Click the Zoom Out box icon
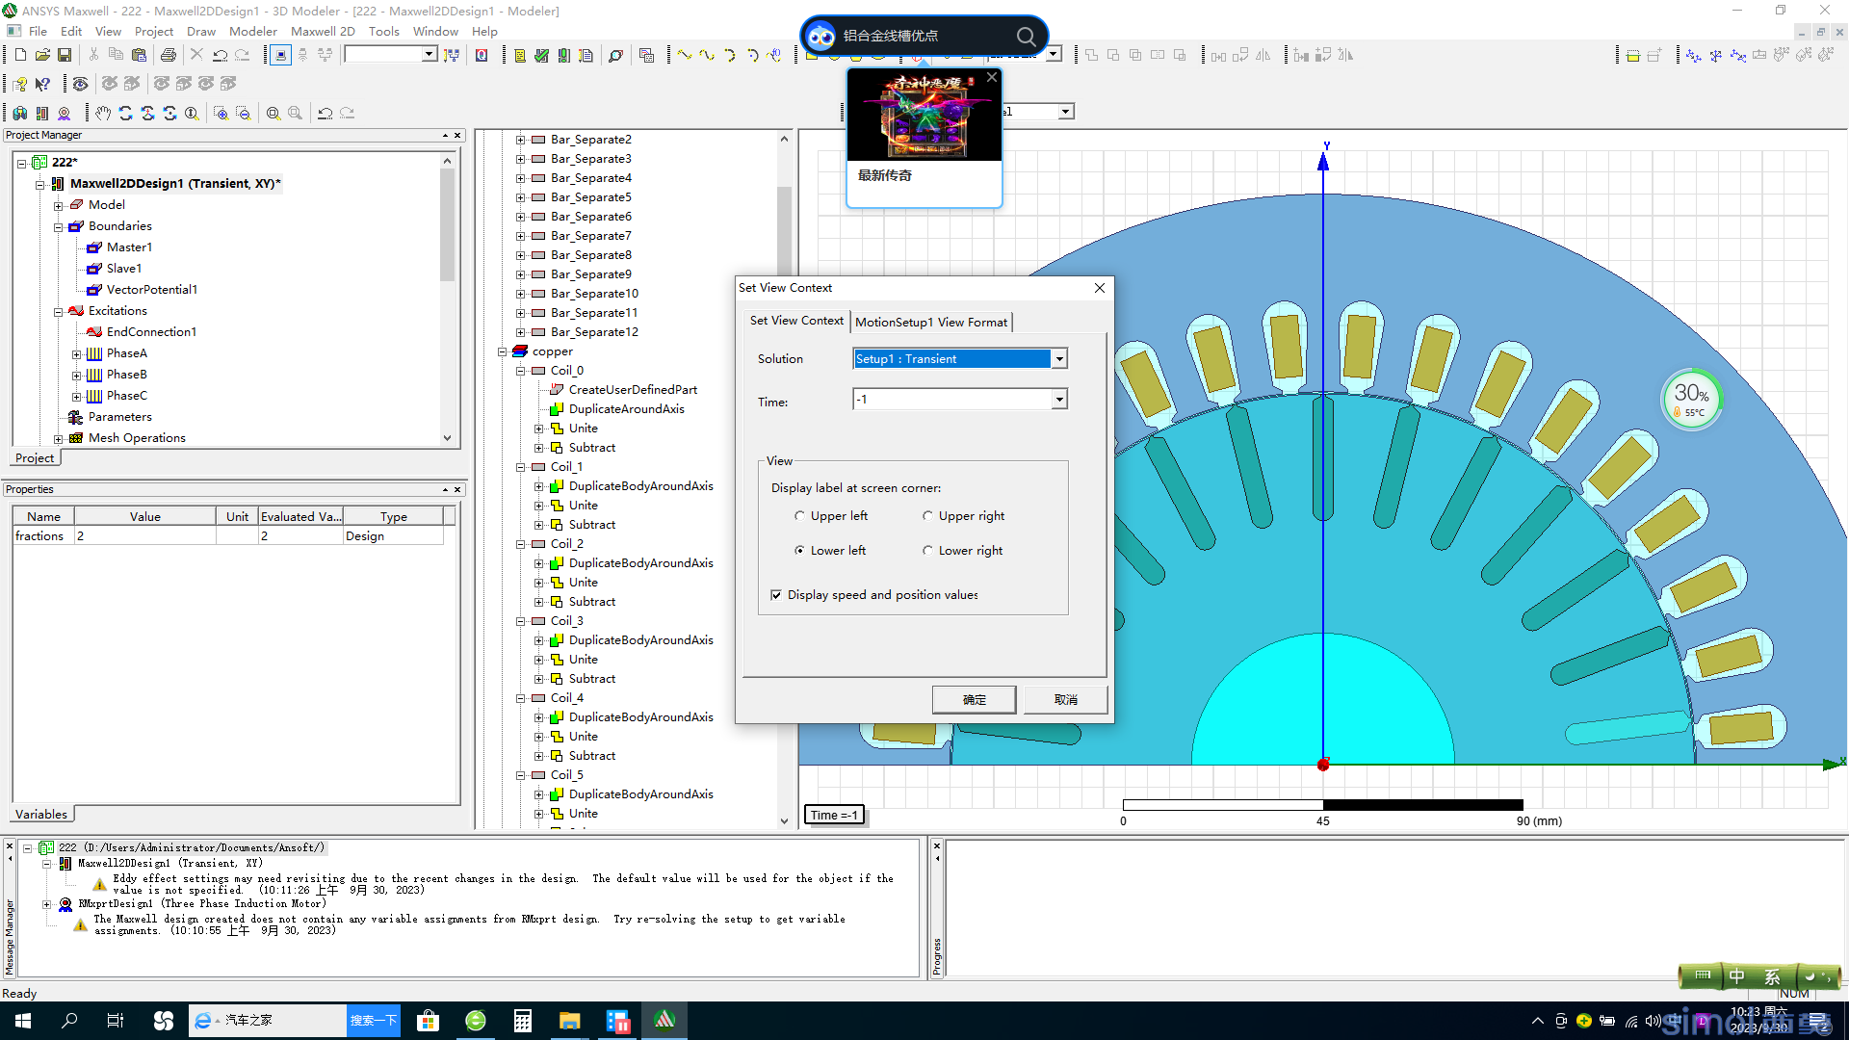The width and height of the screenshot is (1849, 1040). point(243,113)
